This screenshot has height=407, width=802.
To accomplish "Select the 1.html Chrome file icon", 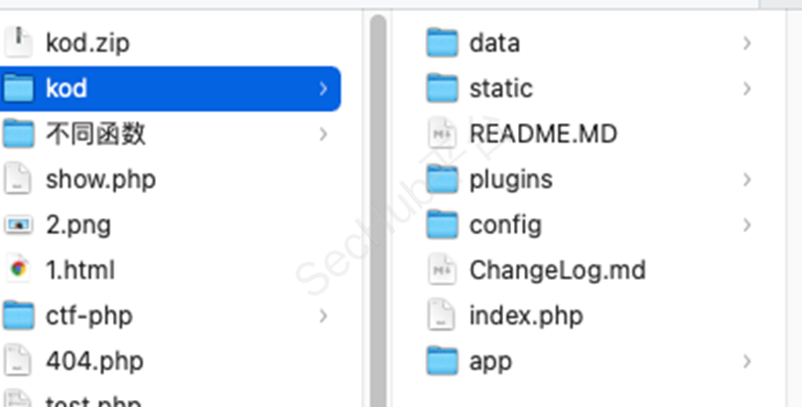I will (19, 269).
